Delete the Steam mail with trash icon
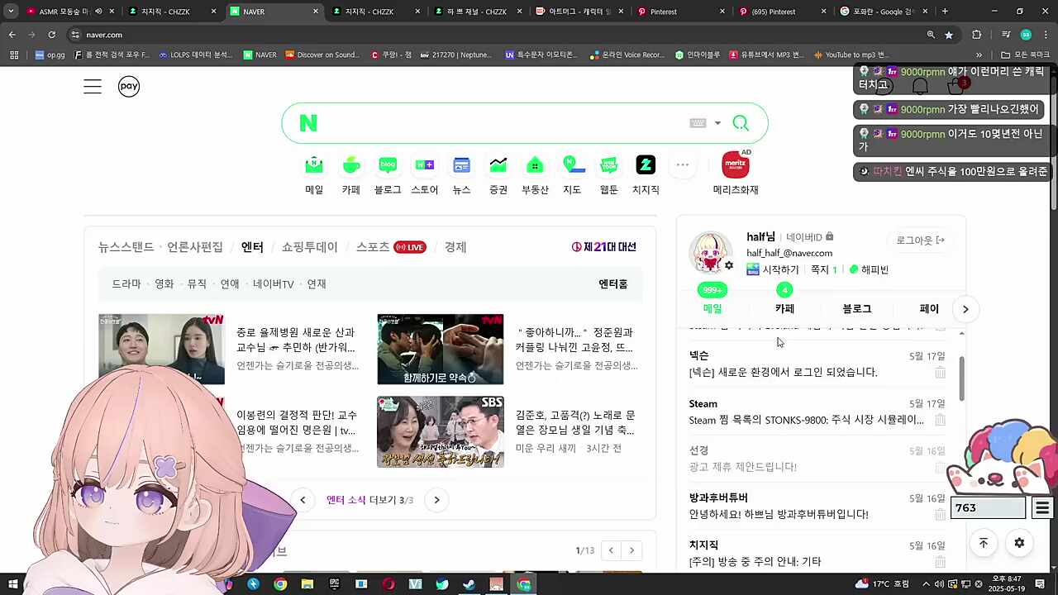 click(x=940, y=420)
